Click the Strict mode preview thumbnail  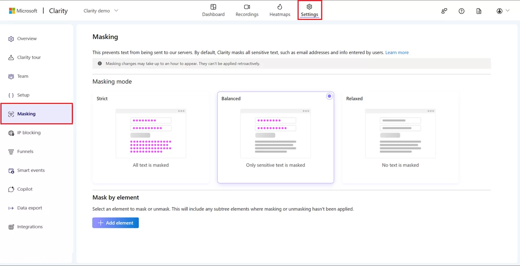point(151,134)
